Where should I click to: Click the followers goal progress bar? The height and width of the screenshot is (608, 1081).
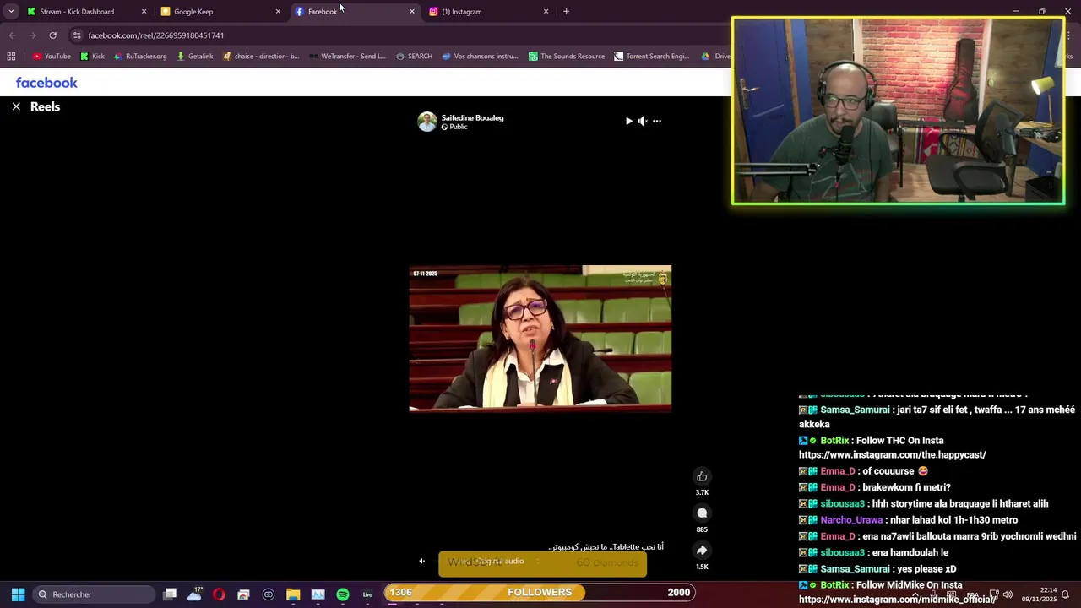click(x=540, y=593)
